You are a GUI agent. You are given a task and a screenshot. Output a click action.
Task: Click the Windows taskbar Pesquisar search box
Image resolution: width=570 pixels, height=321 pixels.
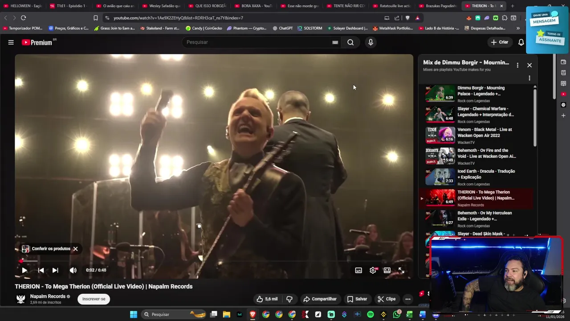tap(174, 314)
